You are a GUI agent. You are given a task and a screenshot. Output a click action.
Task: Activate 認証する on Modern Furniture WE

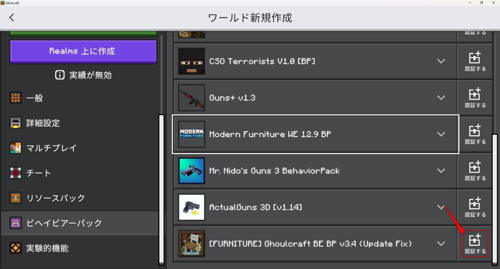click(x=475, y=134)
